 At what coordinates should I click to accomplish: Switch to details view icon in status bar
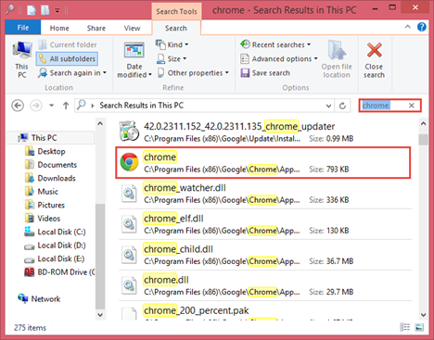404,327
